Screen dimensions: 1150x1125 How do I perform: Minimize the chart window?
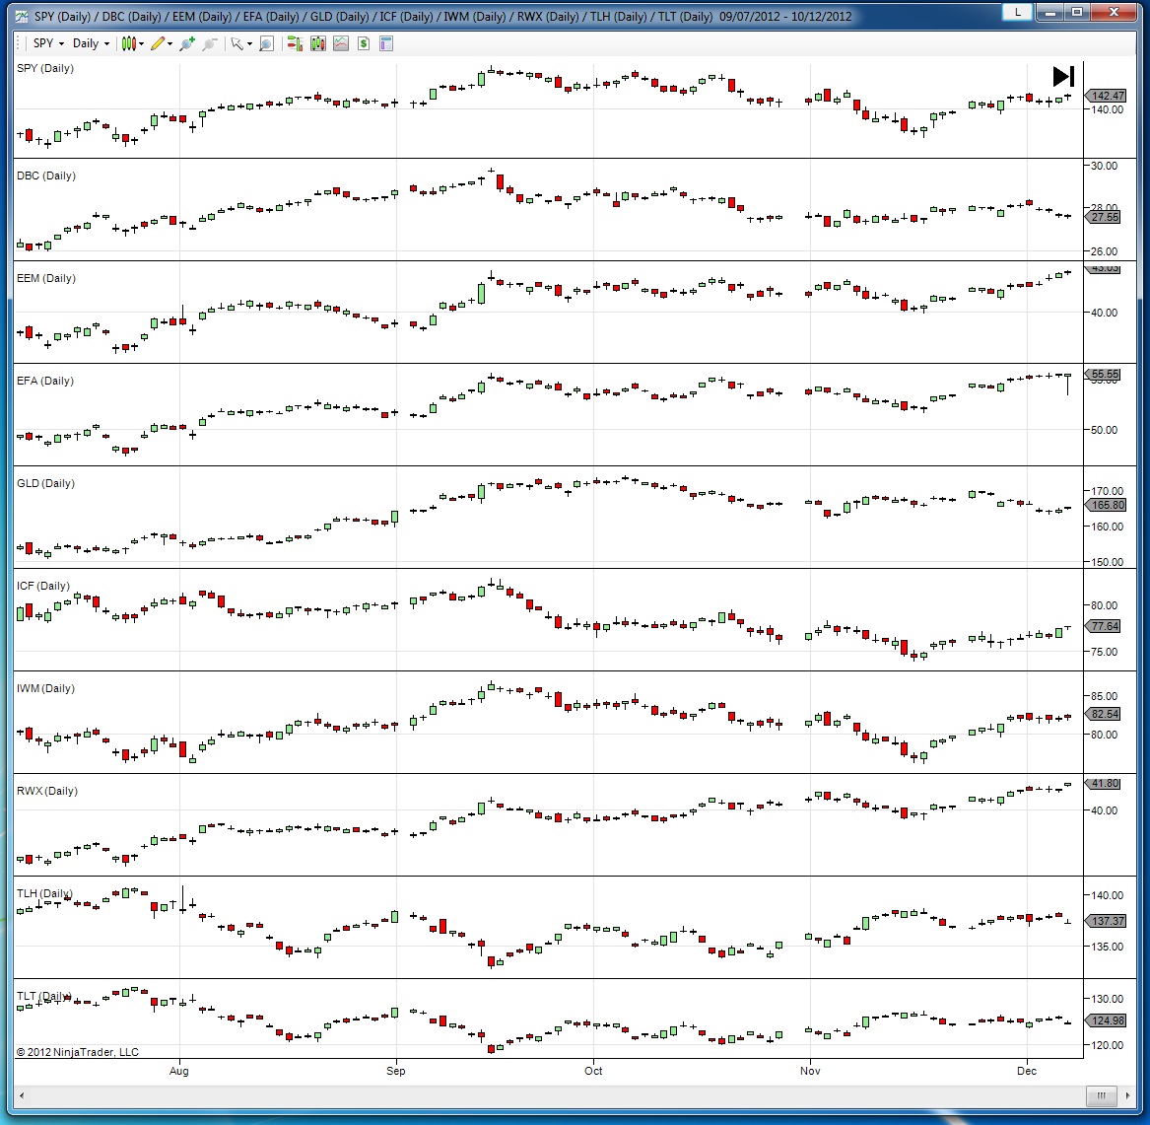[1050, 12]
